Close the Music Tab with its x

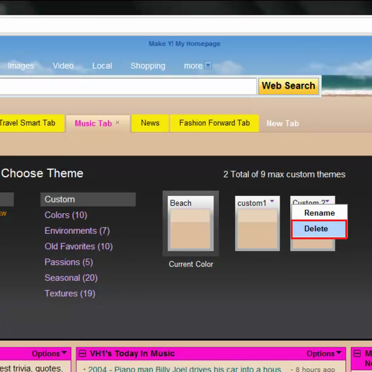tap(117, 122)
